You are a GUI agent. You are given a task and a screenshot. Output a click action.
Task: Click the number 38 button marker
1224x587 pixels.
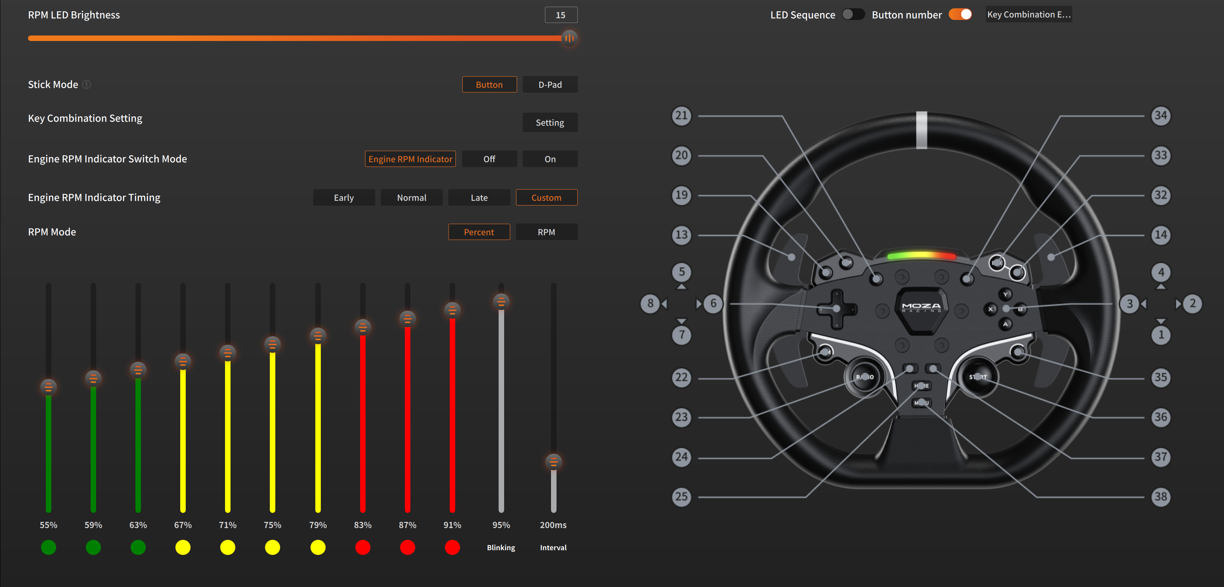point(1161,497)
